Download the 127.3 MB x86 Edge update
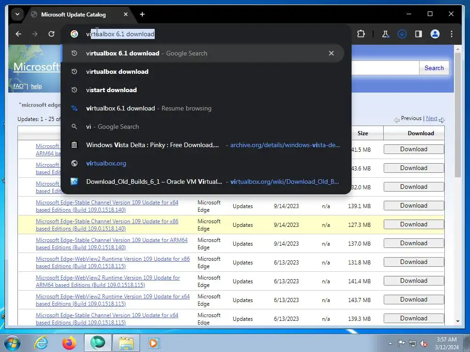Screen dimensions: 470x352 point(414,225)
